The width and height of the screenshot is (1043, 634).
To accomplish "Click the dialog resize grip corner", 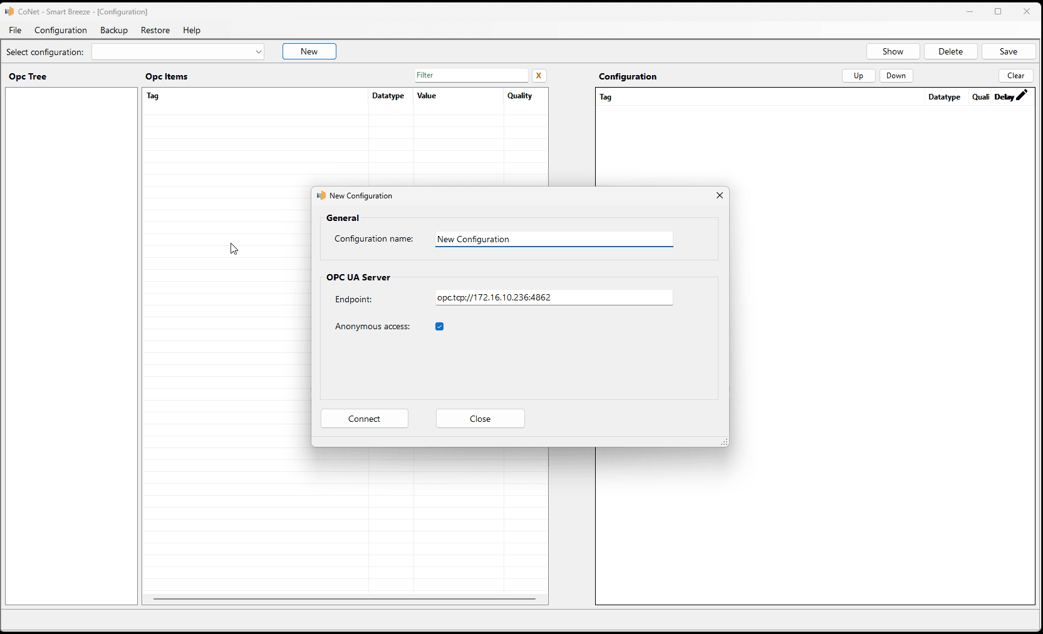I will (724, 442).
